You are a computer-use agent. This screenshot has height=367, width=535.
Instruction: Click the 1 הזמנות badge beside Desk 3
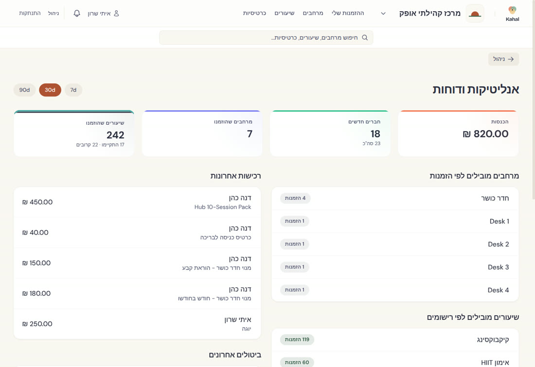click(294, 267)
